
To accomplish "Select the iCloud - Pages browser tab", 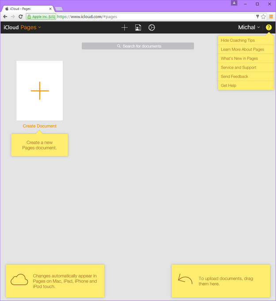I will pos(27,9).
